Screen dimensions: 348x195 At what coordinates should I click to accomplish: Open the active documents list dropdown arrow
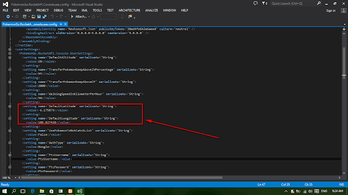(344, 24)
